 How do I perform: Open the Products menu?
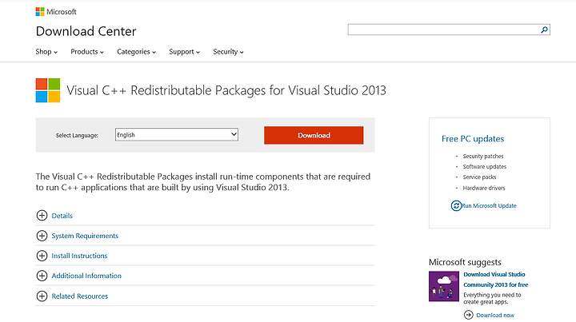tap(87, 52)
